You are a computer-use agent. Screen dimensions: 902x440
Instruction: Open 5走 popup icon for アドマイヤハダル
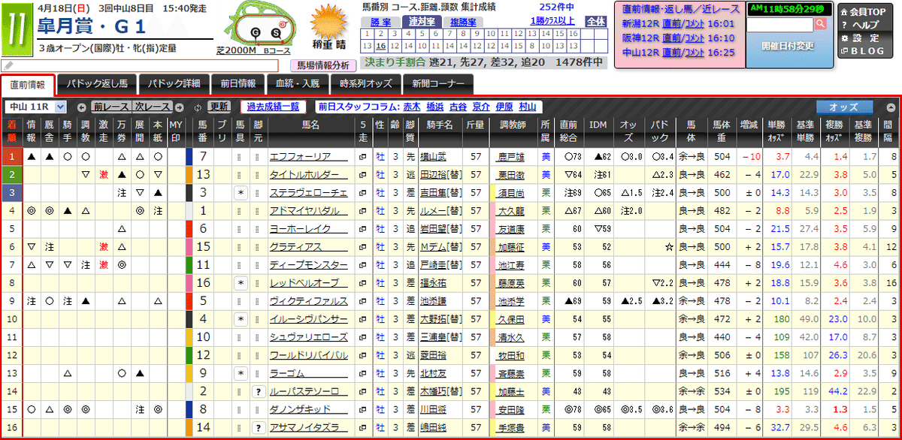[364, 211]
